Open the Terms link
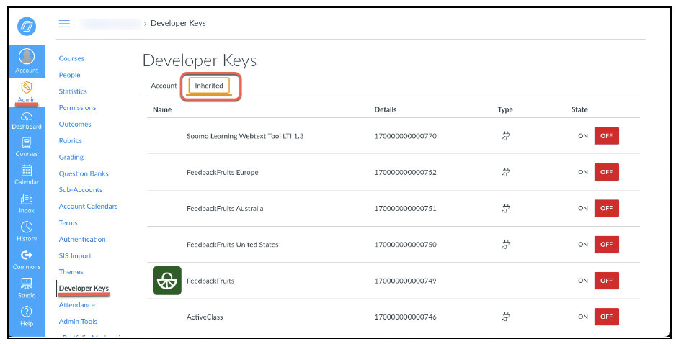 [68, 223]
